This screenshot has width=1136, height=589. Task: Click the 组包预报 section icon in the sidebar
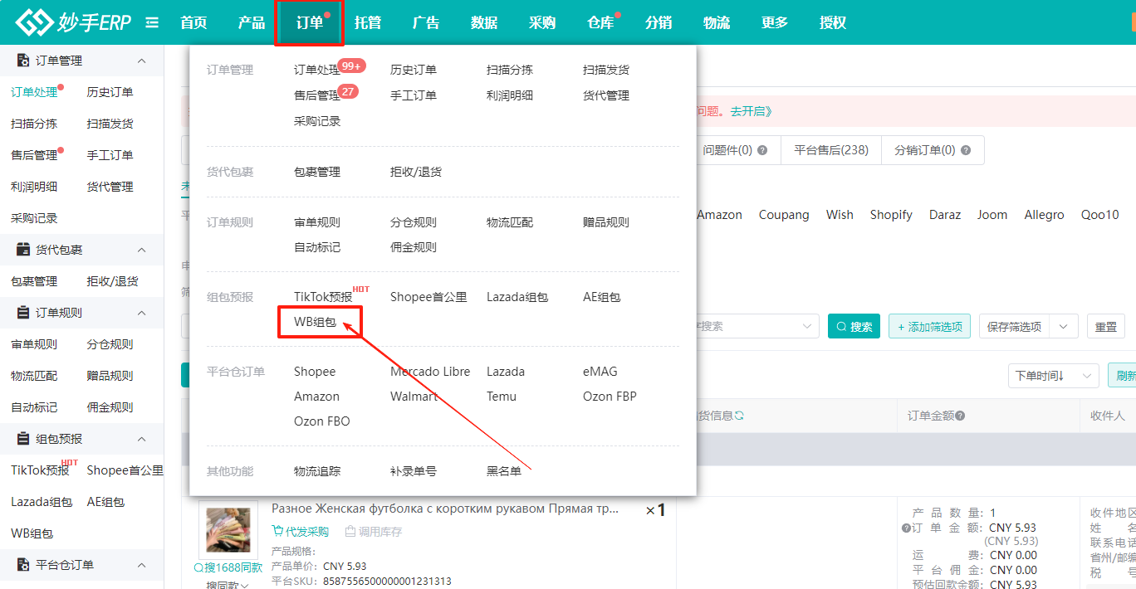click(x=22, y=439)
